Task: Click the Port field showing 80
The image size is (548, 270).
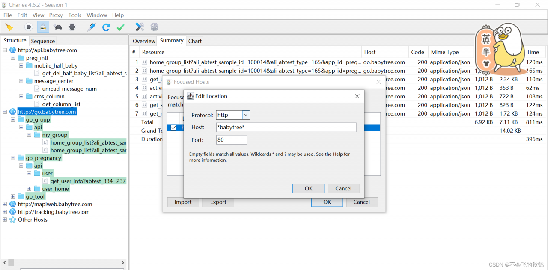Action: click(231, 140)
